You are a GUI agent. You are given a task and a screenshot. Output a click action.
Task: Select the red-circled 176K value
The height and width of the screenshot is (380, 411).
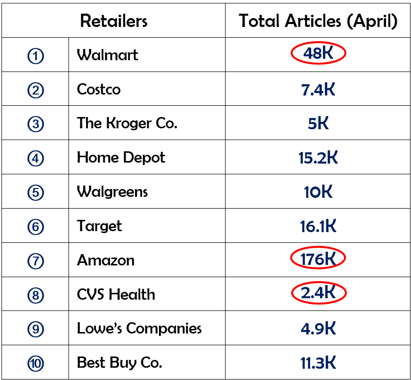tap(318, 259)
